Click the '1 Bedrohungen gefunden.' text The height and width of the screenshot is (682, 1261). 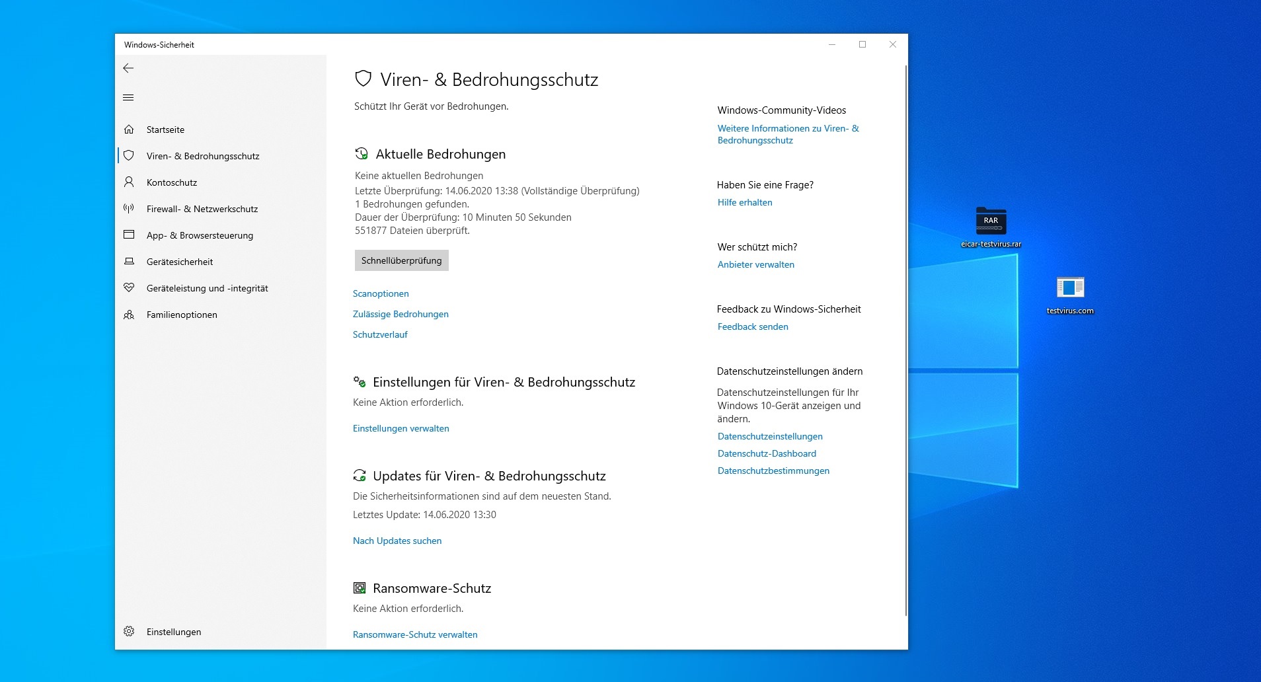coord(412,204)
